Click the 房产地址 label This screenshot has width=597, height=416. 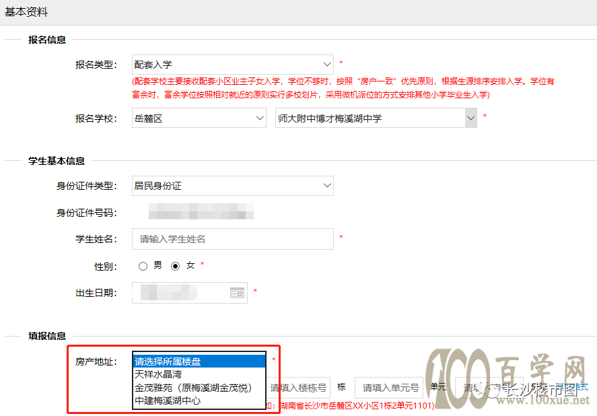pos(96,361)
